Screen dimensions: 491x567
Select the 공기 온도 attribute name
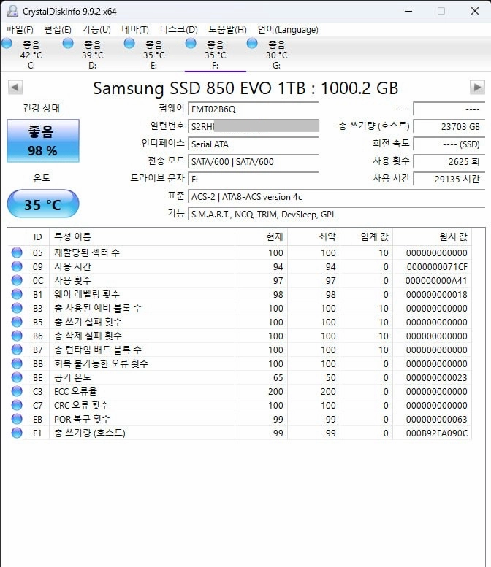click(x=72, y=377)
